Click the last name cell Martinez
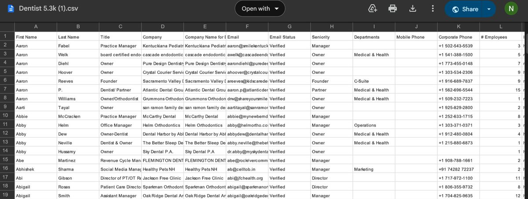Screen dimensions: 528x199 point(78,160)
